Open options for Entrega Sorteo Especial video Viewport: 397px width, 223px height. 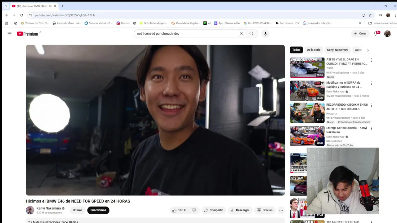coord(371,128)
